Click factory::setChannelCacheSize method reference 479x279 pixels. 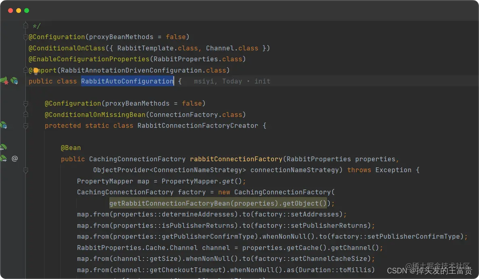point(311,259)
